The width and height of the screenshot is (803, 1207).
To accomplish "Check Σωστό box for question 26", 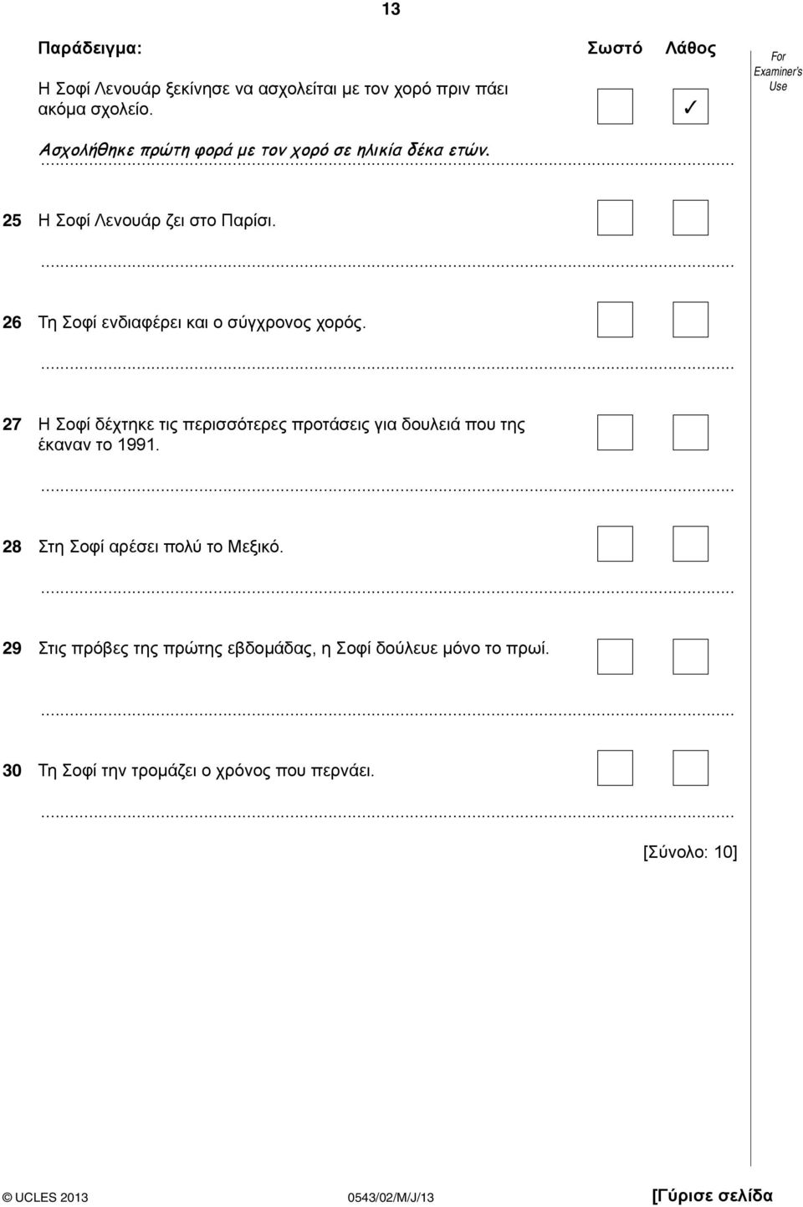I will point(615,319).
